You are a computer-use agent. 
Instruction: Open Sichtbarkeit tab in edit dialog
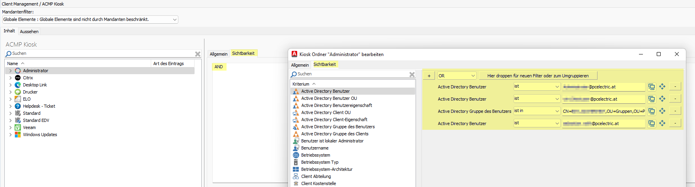pyautogui.click(x=325, y=64)
